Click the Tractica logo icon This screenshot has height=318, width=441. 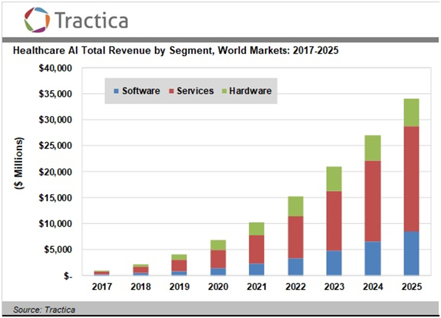[37, 20]
